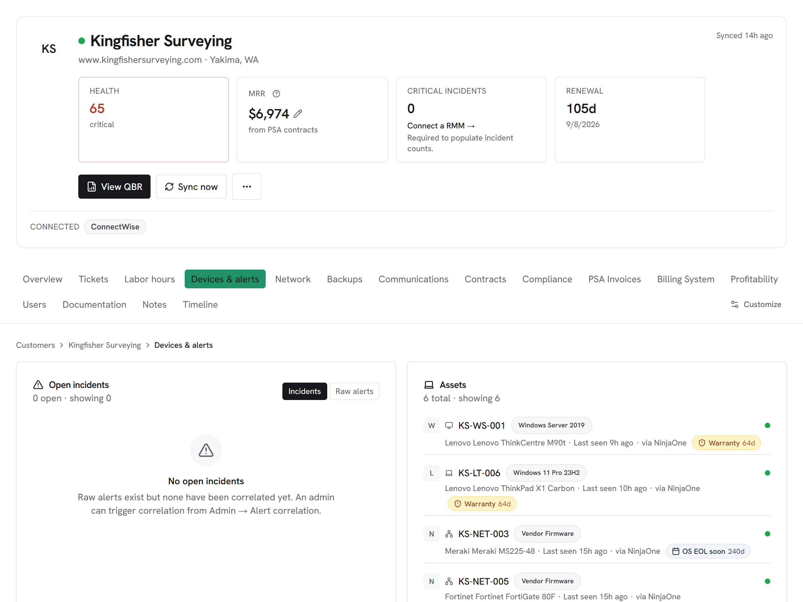Click the N badge for KS-NET-005
Screen dimensions: 803x602
click(431, 581)
